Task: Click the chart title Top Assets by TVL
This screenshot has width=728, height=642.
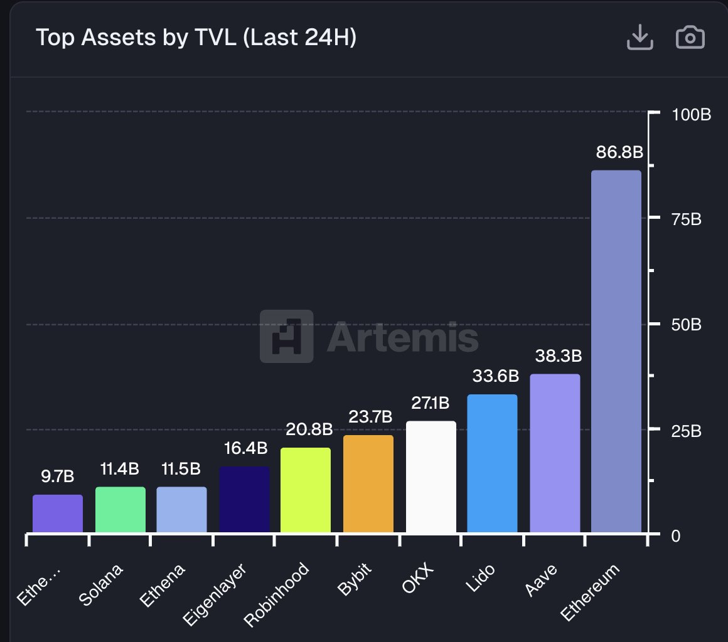Action: [x=196, y=38]
